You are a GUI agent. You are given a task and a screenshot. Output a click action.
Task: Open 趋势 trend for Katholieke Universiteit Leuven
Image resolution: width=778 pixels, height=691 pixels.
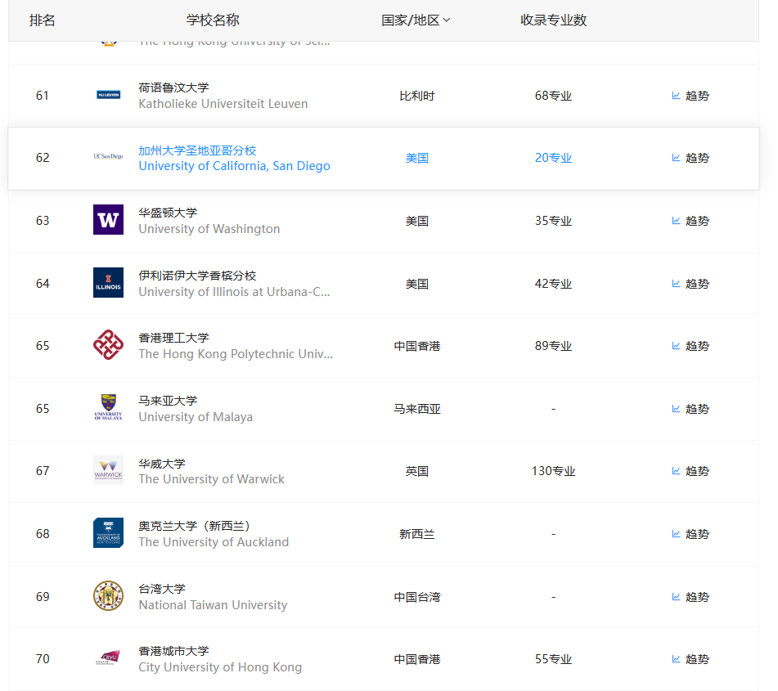pos(690,96)
